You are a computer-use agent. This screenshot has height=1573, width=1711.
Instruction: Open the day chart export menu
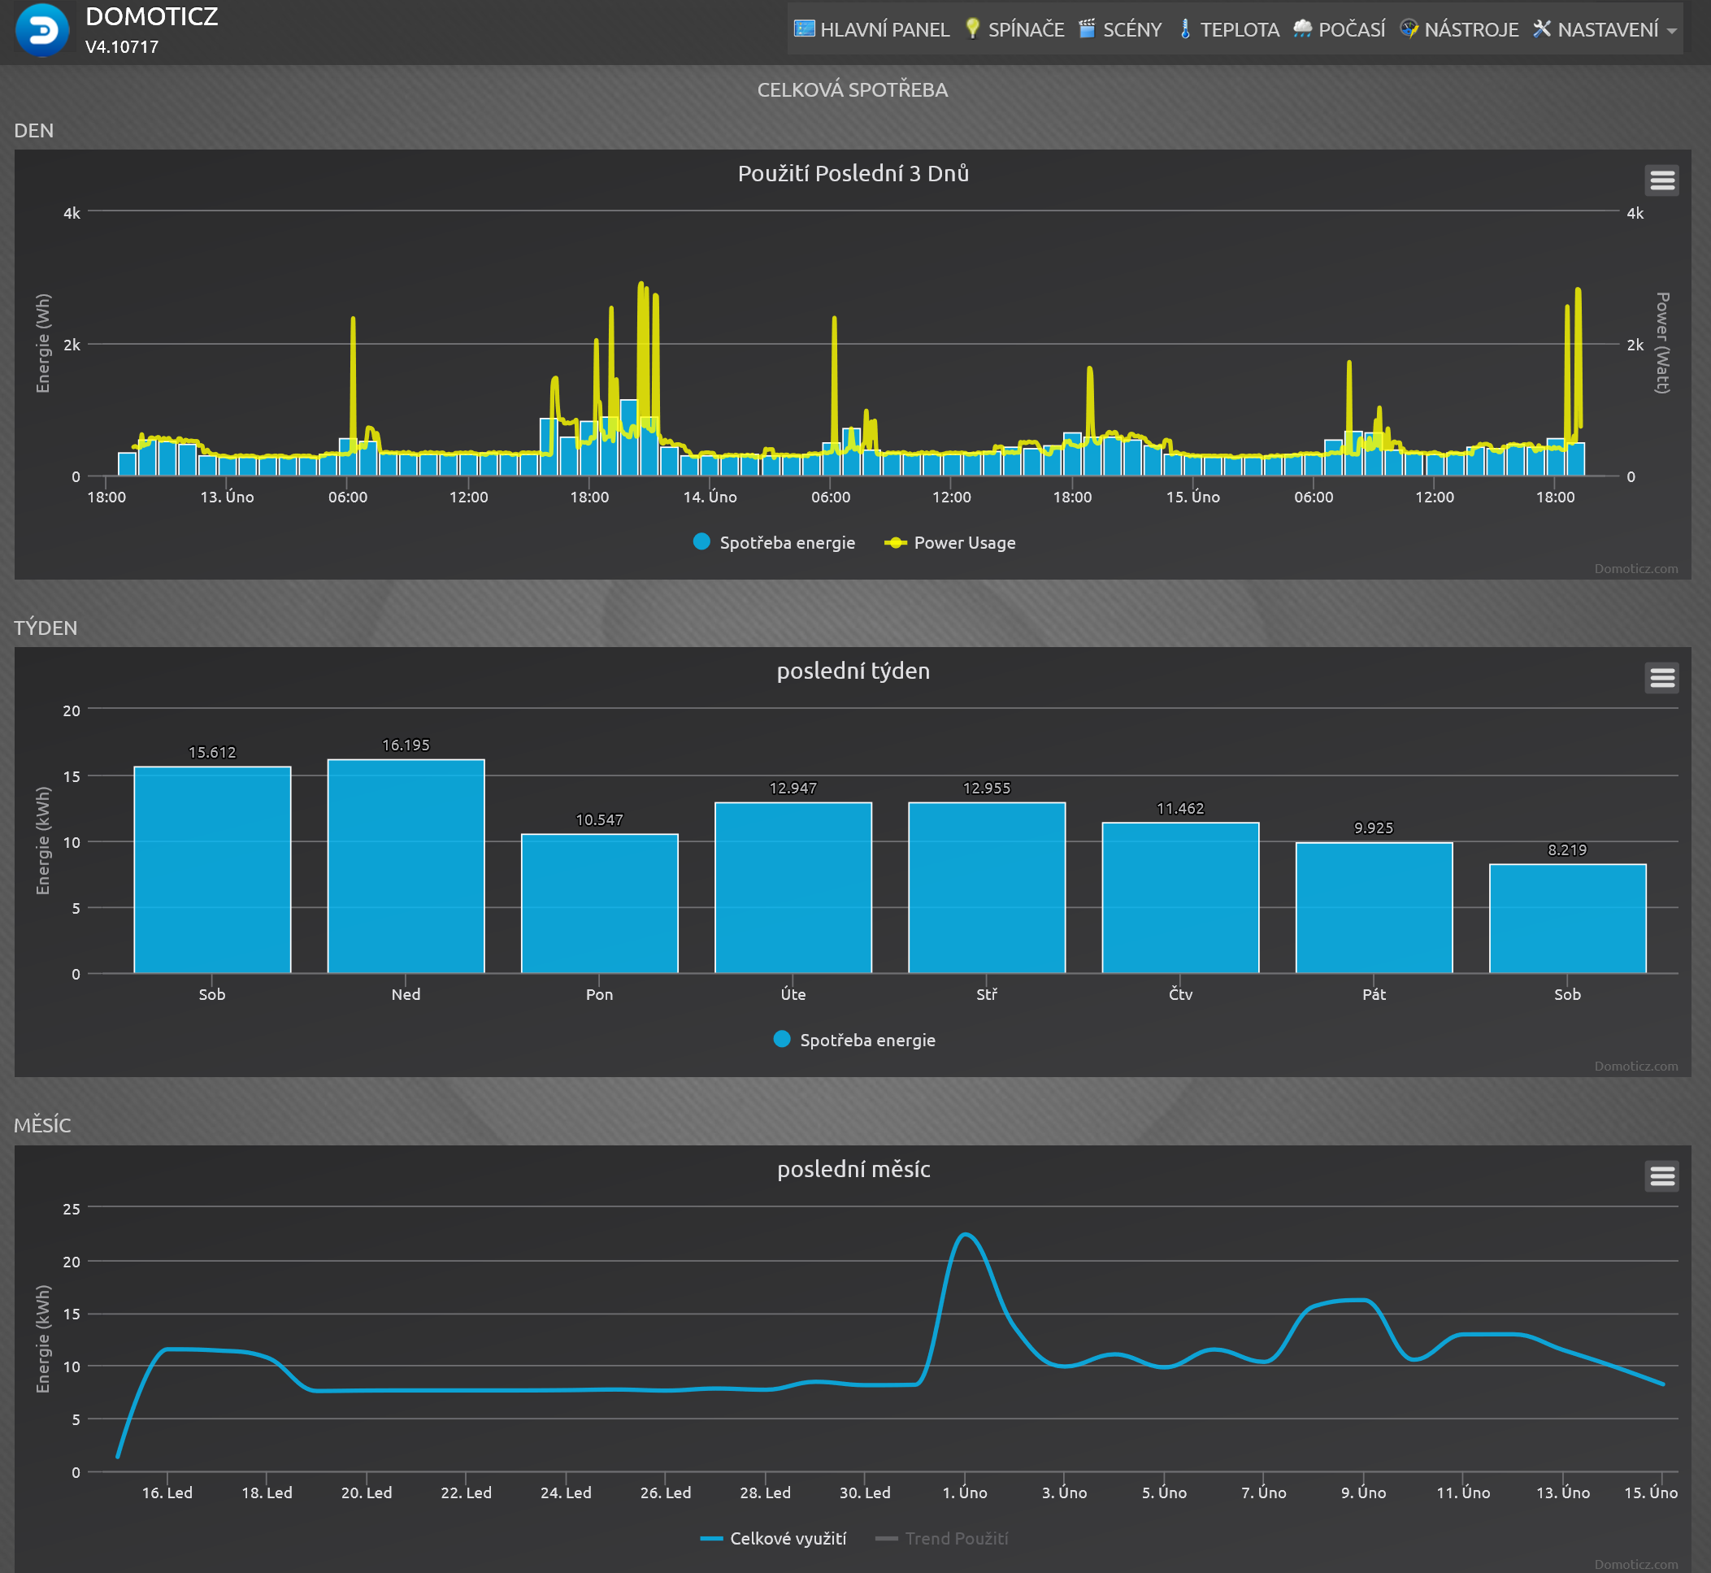[x=1661, y=180]
